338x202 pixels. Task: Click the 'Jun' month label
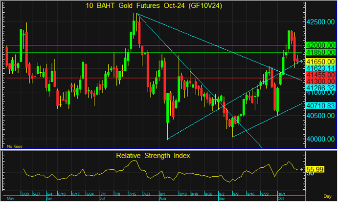[49, 199]
